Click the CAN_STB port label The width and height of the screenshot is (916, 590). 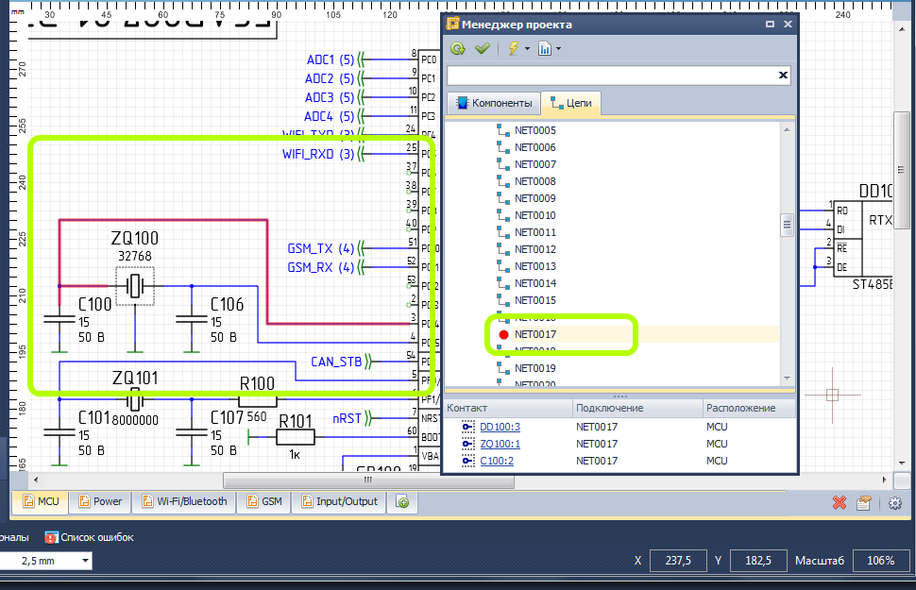coord(336,362)
